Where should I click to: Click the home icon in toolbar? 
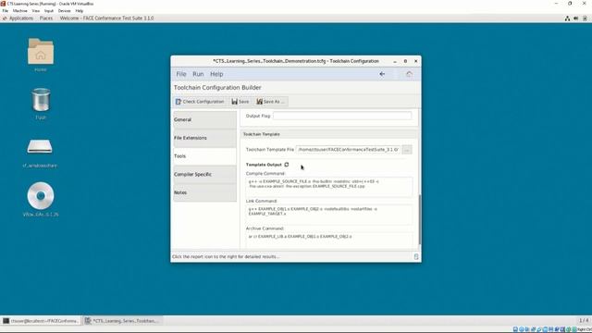click(409, 74)
